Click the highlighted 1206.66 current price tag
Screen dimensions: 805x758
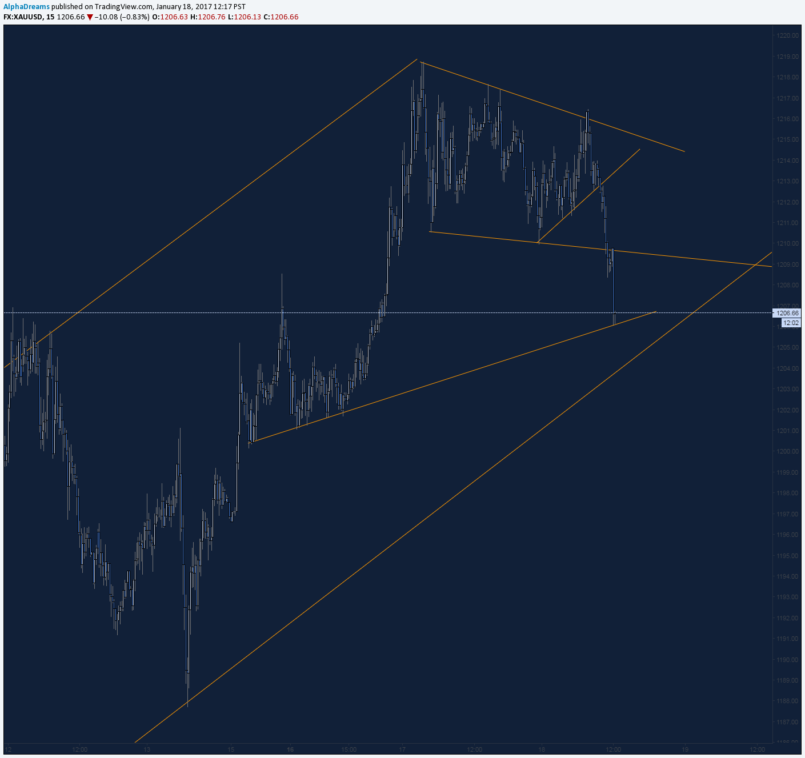pos(787,313)
